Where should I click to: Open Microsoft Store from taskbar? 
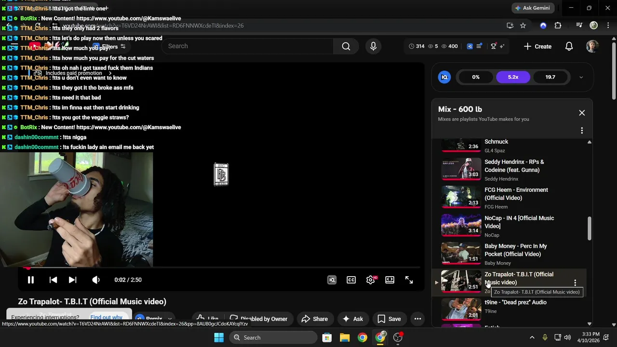327,337
